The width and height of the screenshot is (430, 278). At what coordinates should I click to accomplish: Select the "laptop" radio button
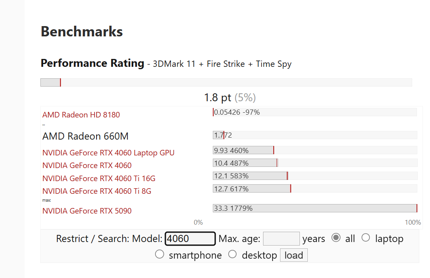pyautogui.click(x=366, y=238)
